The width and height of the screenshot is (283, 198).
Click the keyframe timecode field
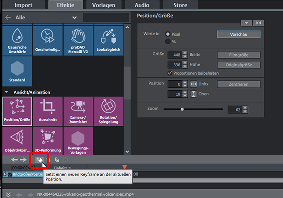click(x=22, y=168)
